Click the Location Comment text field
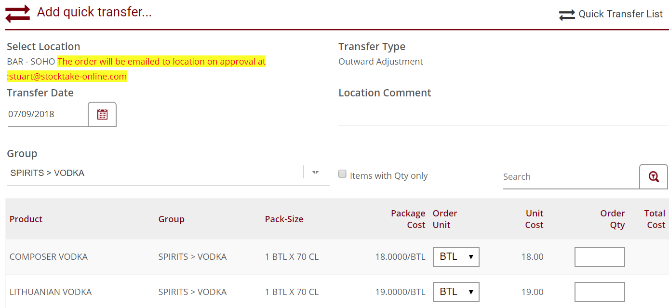Screen dimensions: 669x308 [x=503, y=115]
